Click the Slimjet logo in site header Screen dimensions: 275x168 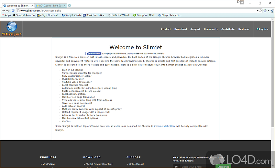point(11,29)
